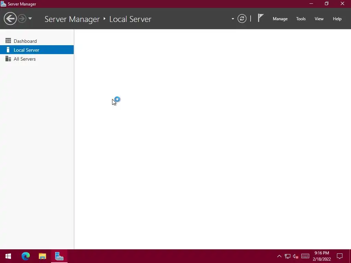Select Local Server in the sidebar
Image resolution: width=351 pixels, height=263 pixels.
[x=37, y=50]
